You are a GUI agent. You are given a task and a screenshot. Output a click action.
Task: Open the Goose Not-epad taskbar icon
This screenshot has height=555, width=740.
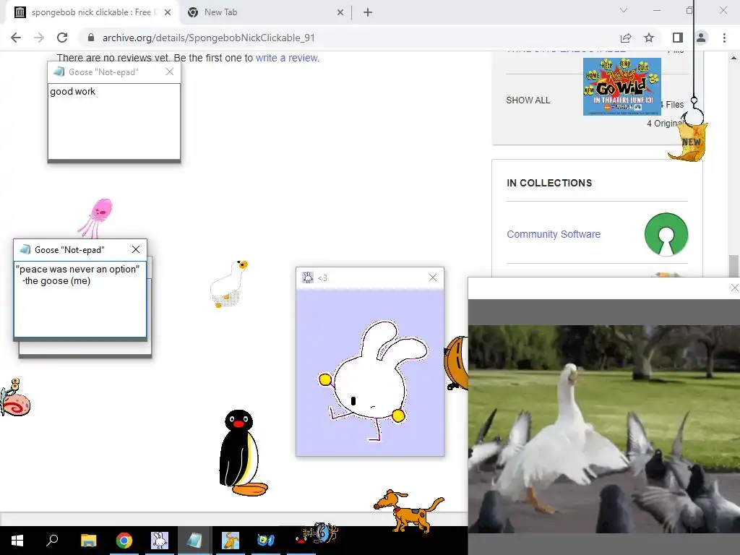(x=194, y=541)
